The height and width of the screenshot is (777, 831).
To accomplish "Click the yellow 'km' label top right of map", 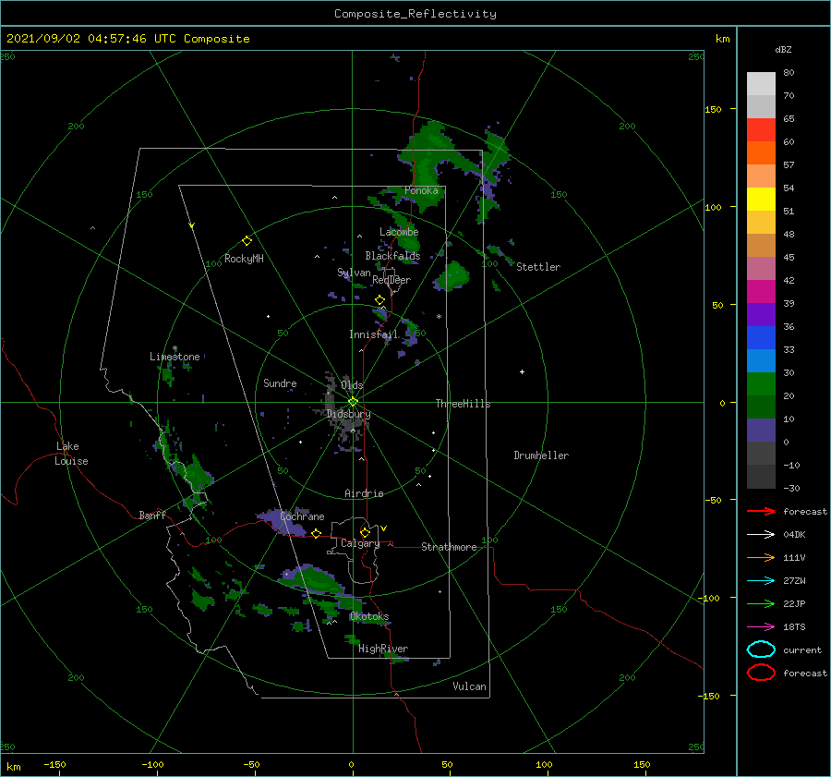I will 723,39.
